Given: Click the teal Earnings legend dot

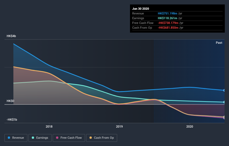Looking at the screenshot, I should 33,138.
